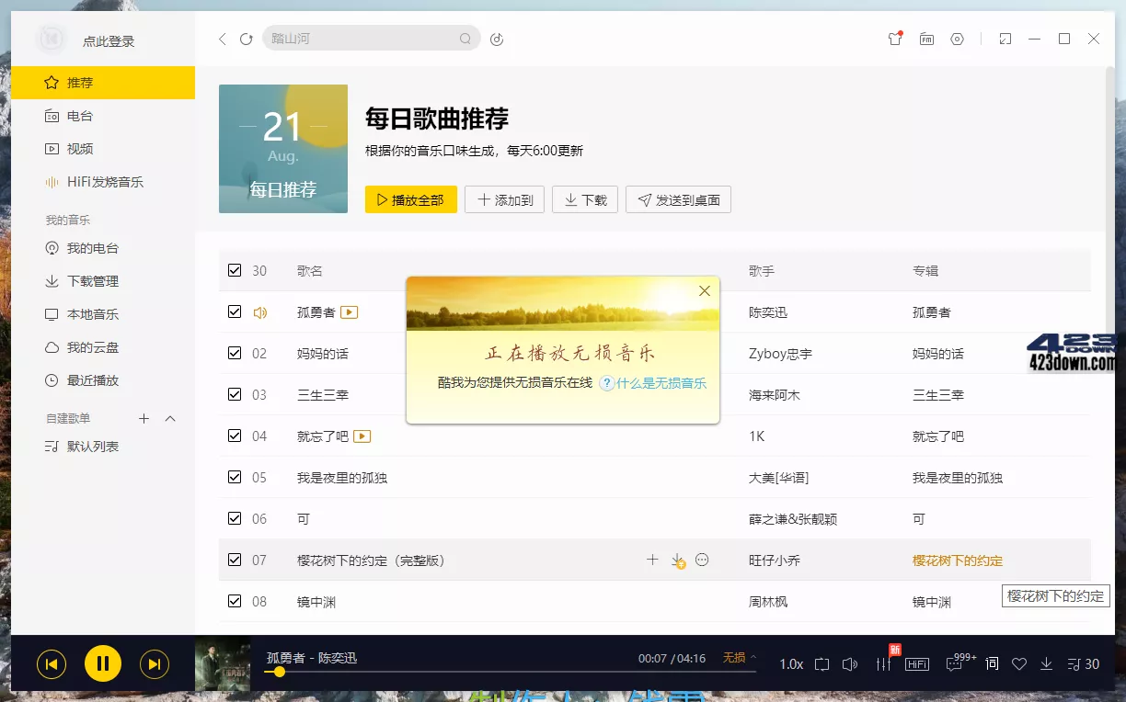Viewport: 1126px width, 702px height.
Task: Open the equalizer sound effects icon
Action: (x=882, y=663)
